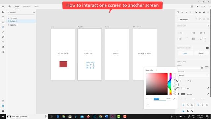
Task: Click the Windows taskbar search box
Action: click(27, 117)
